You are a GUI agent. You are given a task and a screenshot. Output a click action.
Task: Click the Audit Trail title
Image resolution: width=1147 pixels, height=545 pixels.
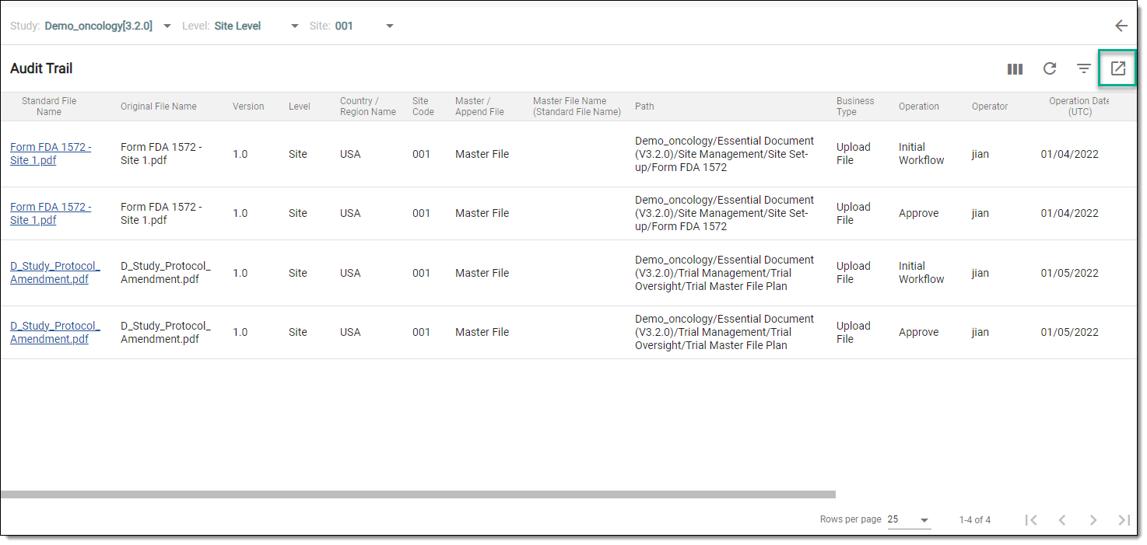[41, 68]
